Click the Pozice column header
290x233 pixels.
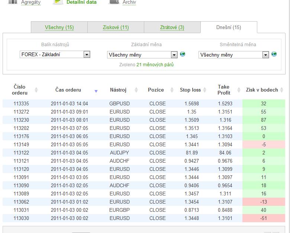tap(156, 90)
